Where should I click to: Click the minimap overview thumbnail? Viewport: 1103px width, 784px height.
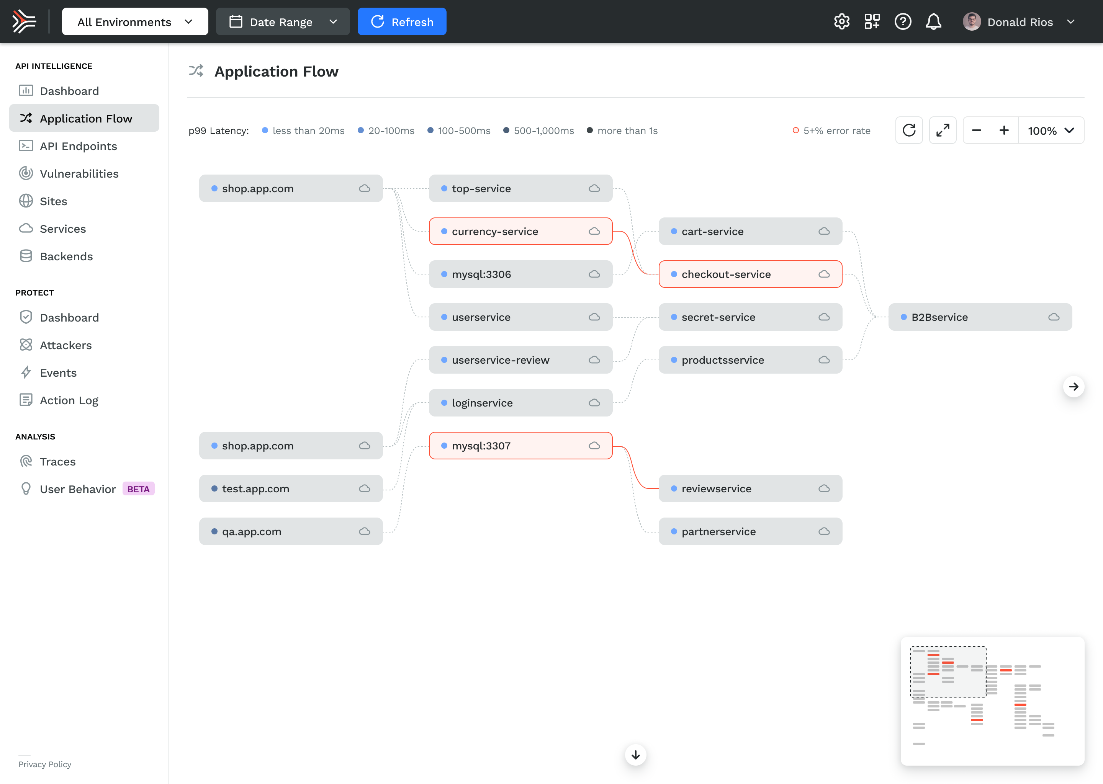click(x=992, y=701)
